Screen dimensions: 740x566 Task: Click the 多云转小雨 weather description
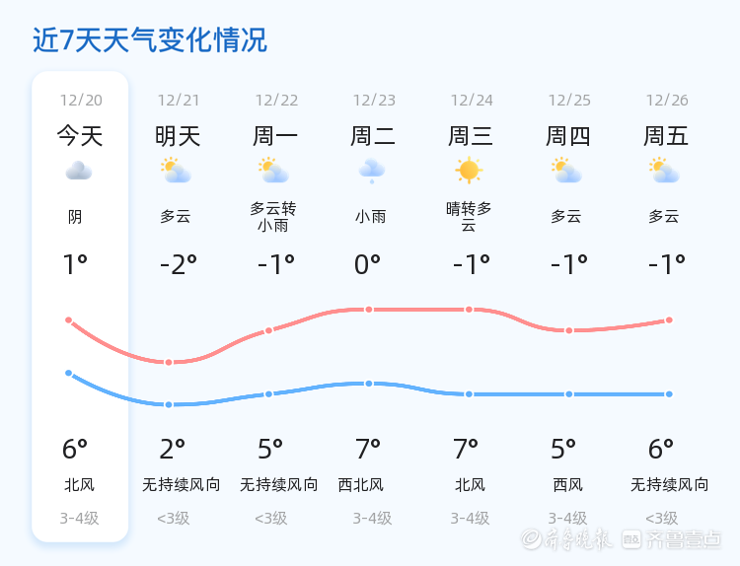point(273,216)
